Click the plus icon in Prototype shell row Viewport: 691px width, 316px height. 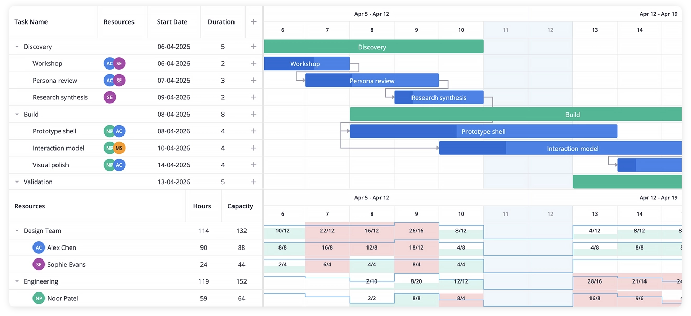[x=253, y=131]
